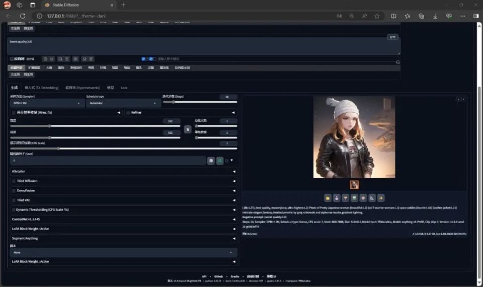
Task: Open the downloads icon in browser toolbar
Action: point(435,16)
